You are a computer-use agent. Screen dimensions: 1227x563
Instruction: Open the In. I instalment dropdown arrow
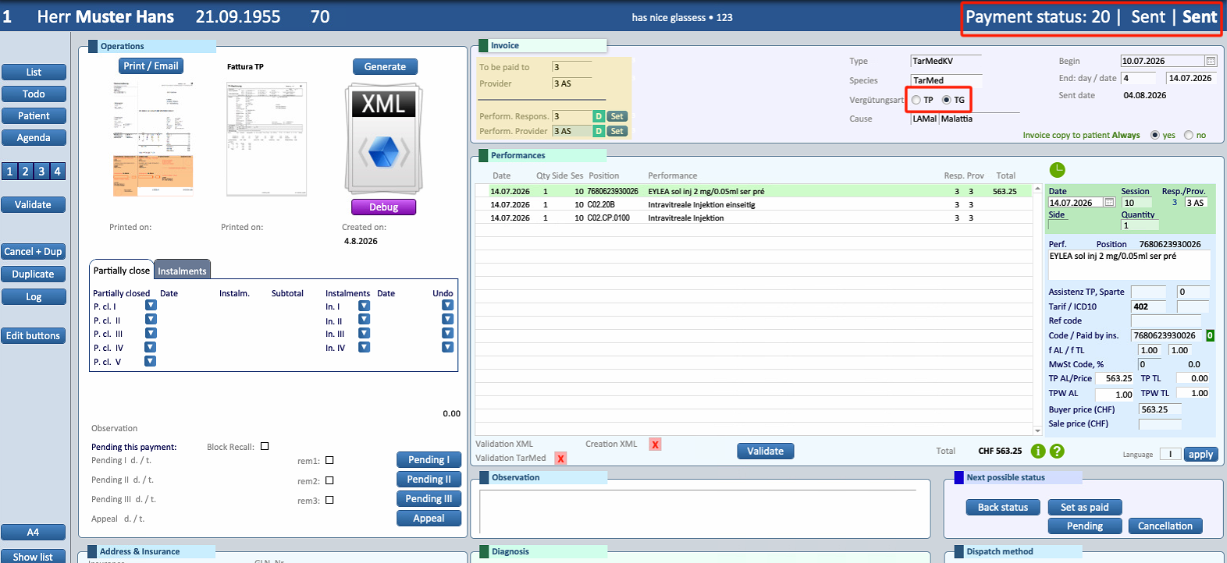click(364, 306)
